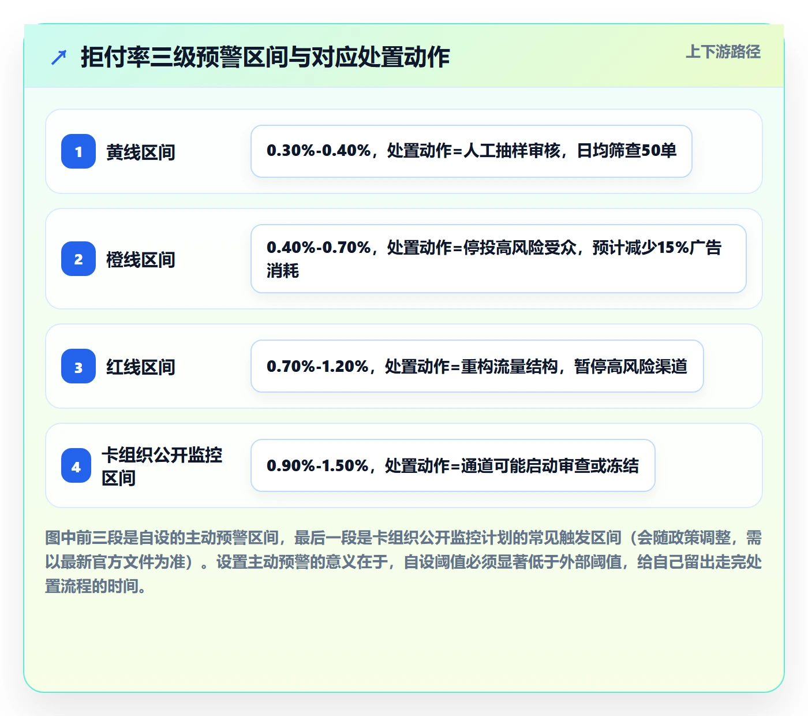Click the number 1 badge for 黄线区间
Viewport: 808px width, 716px height.
pyautogui.click(x=78, y=151)
